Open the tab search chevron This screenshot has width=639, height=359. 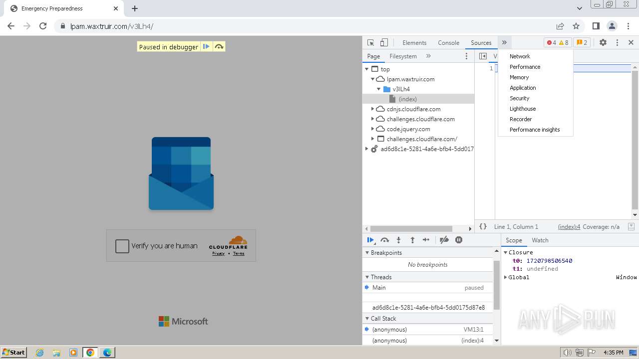(580, 8)
